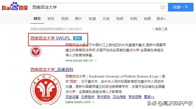The width and height of the screenshot is (196, 109).
Task: Click result count text 约17,500,000个
Action: point(72,29)
